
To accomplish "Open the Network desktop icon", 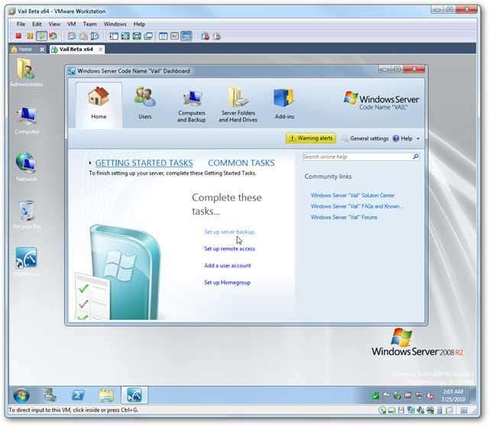I will coord(26,166).
